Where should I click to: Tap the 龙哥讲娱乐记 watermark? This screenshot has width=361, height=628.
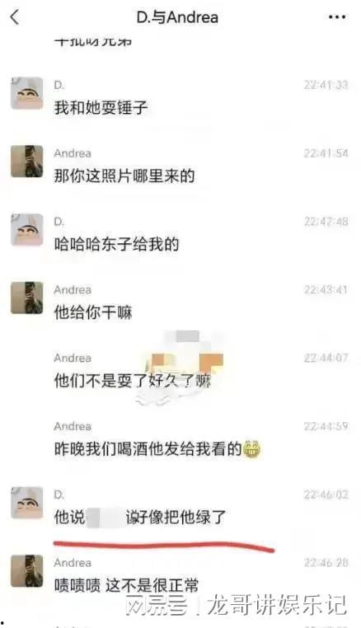pyautogui.click(x=276, y=605)
